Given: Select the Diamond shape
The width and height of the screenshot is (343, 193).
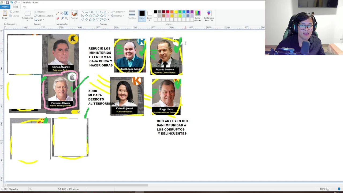Looking at the screenshot, I should pos(87,16).
